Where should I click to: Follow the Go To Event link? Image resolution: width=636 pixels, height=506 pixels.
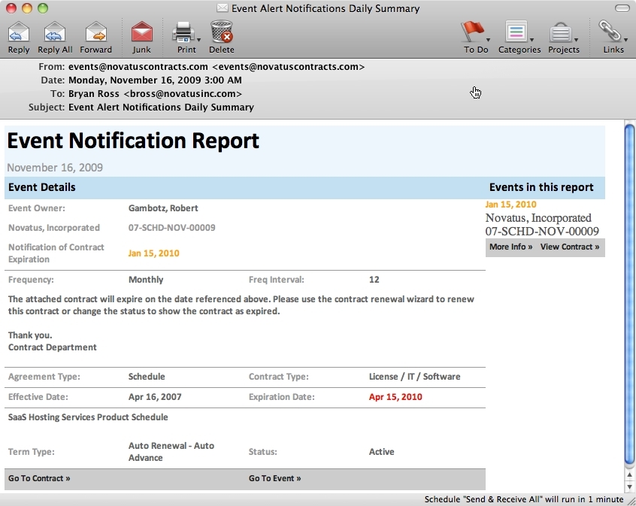click(274, 478)
